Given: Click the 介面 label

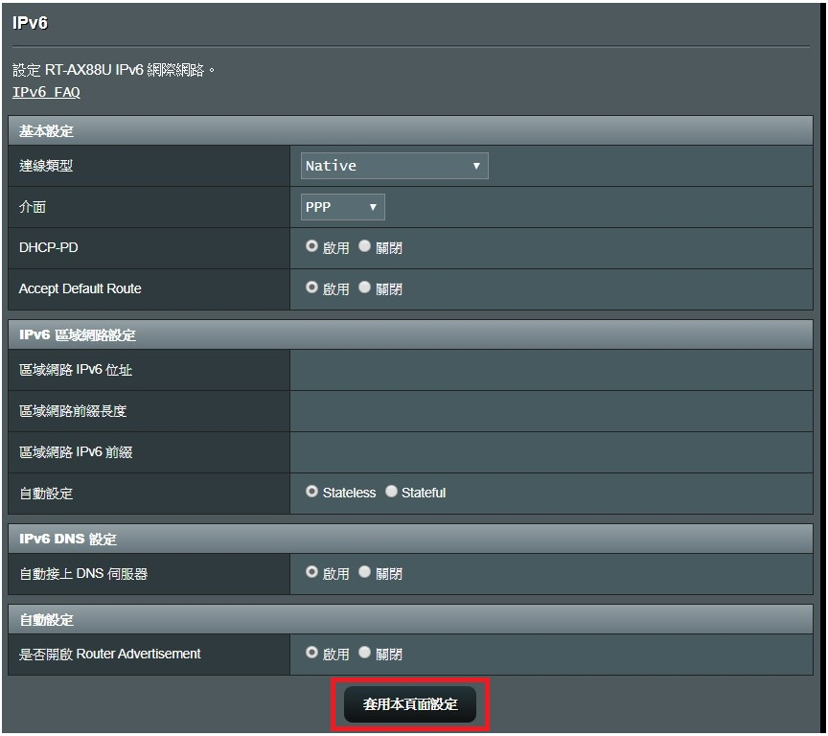Looking at the screenshot, I should [x=33, y=207].
